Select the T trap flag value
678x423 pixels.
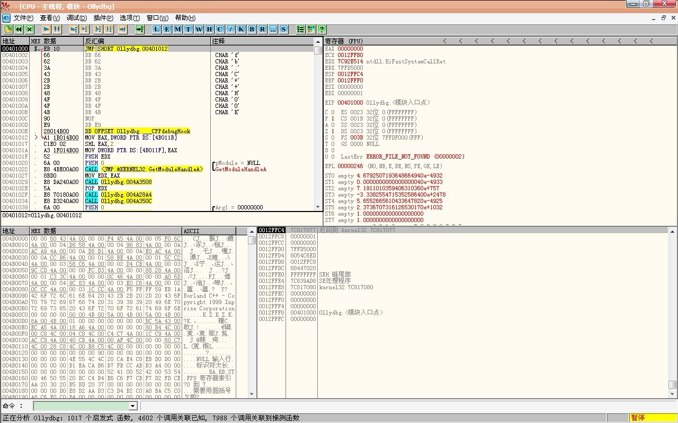333,144
